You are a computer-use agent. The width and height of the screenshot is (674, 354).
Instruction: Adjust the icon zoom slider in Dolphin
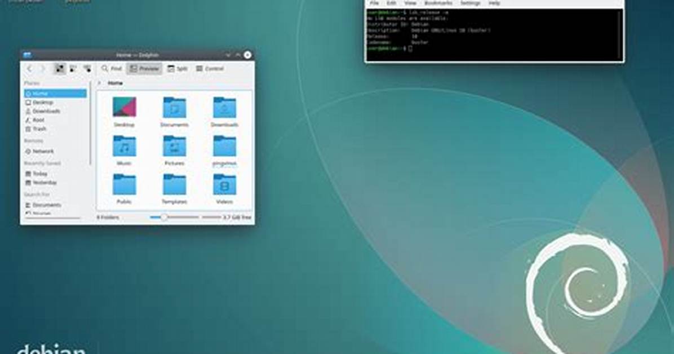174,217
